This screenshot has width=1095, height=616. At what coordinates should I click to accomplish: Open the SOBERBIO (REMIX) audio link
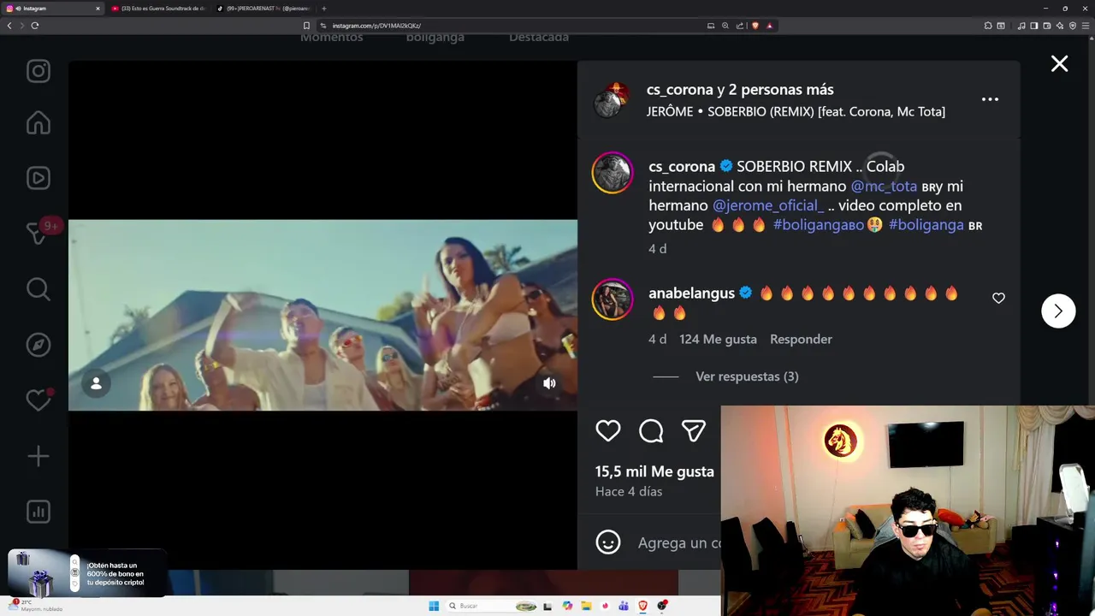pyautogui.click(x=796, y=111)
